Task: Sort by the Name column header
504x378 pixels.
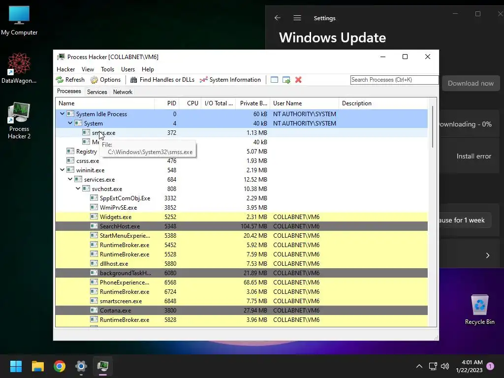Action: pyautogui.click(x=105, y=103)
